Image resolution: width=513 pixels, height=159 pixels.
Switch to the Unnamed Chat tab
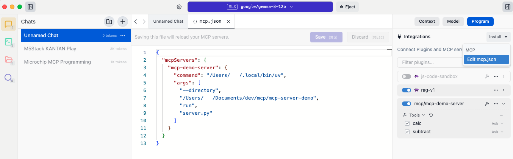(x=168, y=22)
